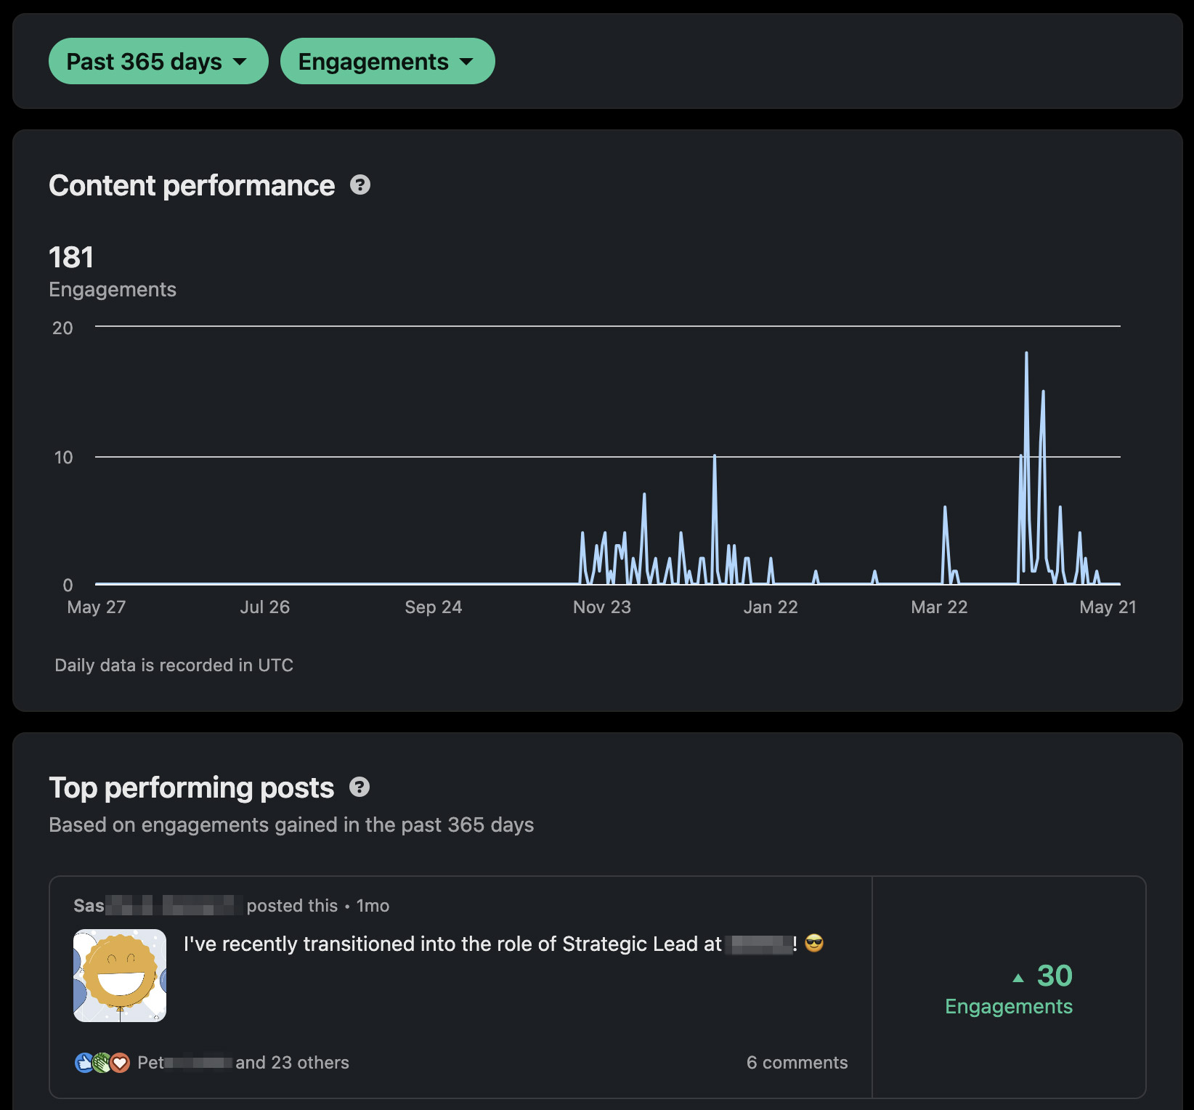1194x1110 pixels.
Task: Click help icon beside Content performance
Action: (360, 185)
